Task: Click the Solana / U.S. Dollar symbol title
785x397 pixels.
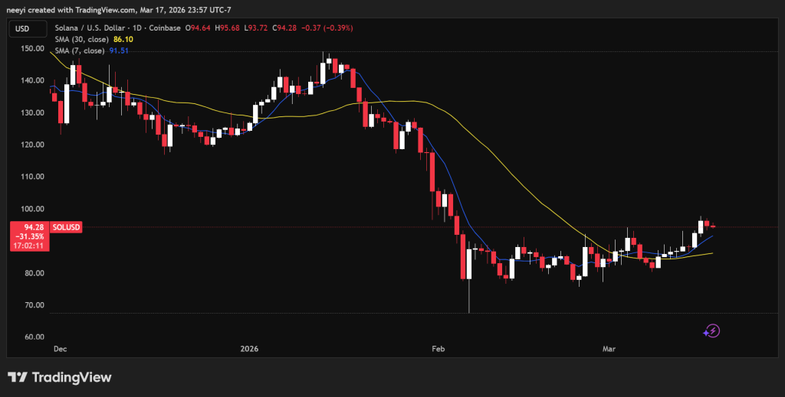Action: pyautogui.click(x=97, y=28)
